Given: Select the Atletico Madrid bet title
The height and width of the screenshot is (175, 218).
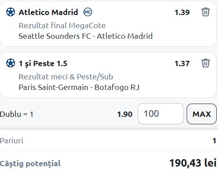Looking at the screenshot, I should coord(48,12).
